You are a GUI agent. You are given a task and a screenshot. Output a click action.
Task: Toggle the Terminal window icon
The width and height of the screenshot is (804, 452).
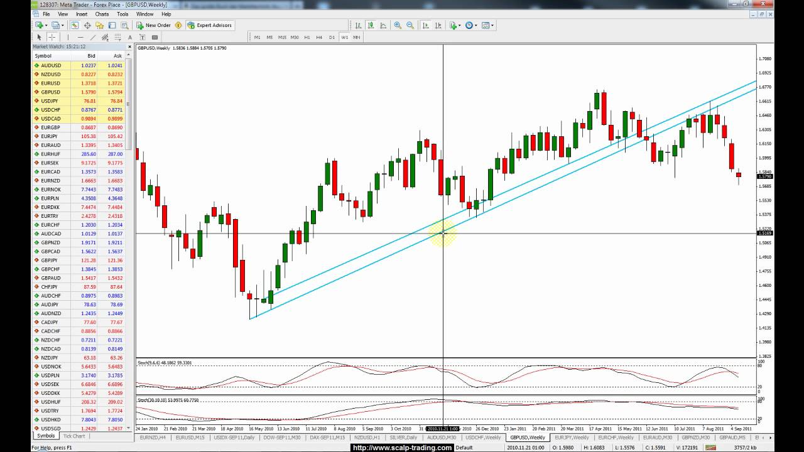112,25
